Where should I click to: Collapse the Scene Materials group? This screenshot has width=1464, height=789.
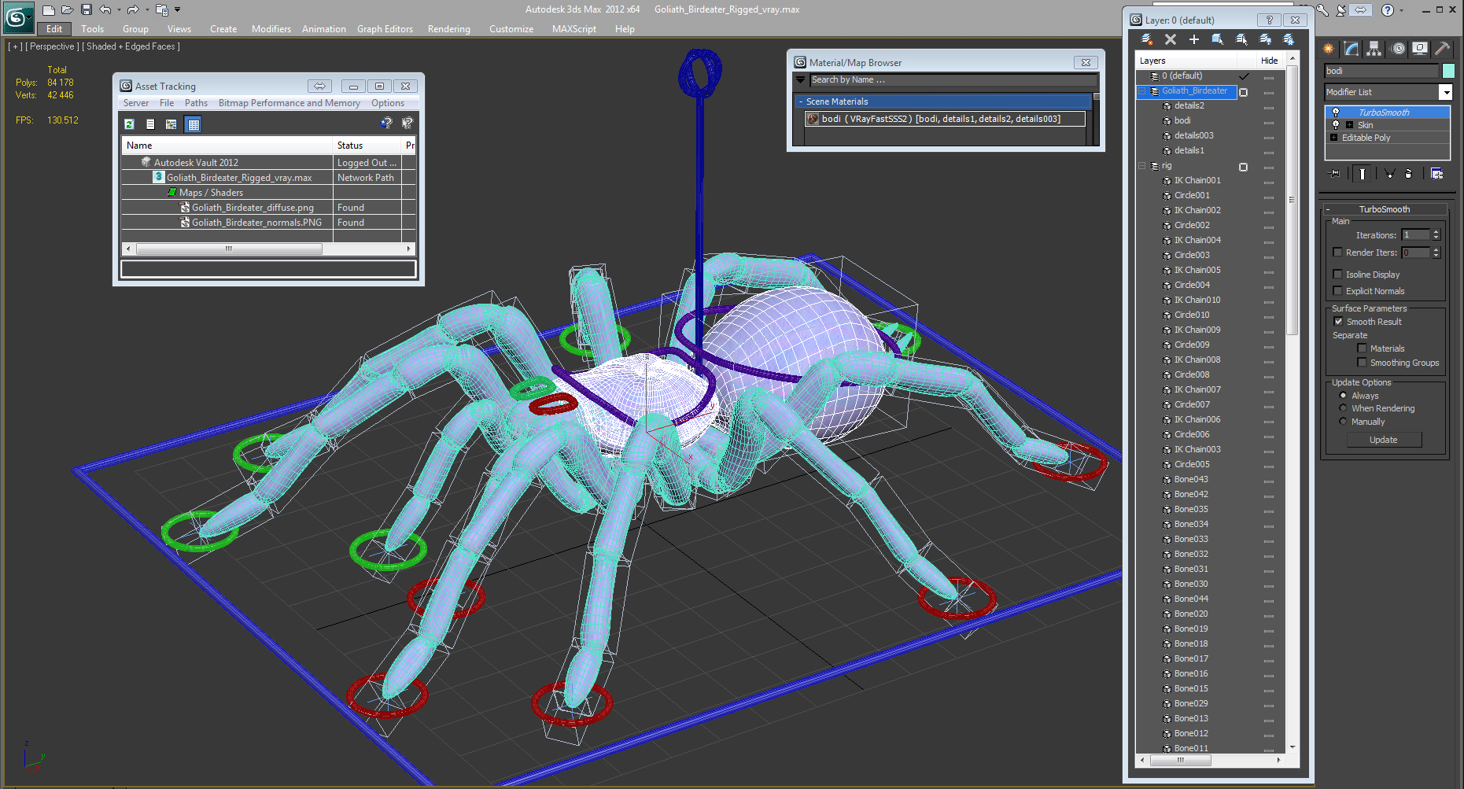801,101
